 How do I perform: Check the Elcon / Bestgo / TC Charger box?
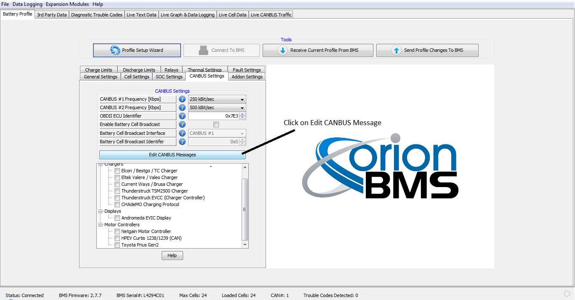pos(117,171)
